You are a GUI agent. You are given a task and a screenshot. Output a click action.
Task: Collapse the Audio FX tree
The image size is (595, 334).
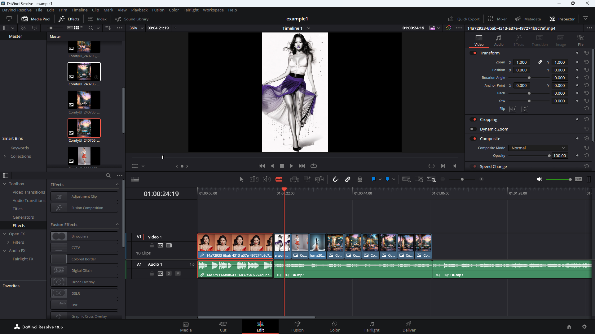[5, 250]
